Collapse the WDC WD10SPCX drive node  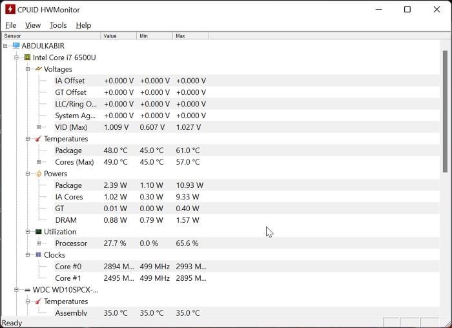point(16,290)
